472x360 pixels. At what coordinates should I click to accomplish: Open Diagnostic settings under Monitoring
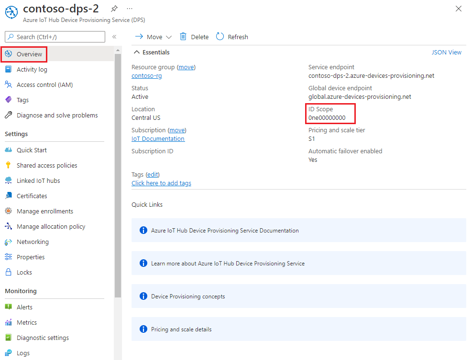(x=42, y=338)
